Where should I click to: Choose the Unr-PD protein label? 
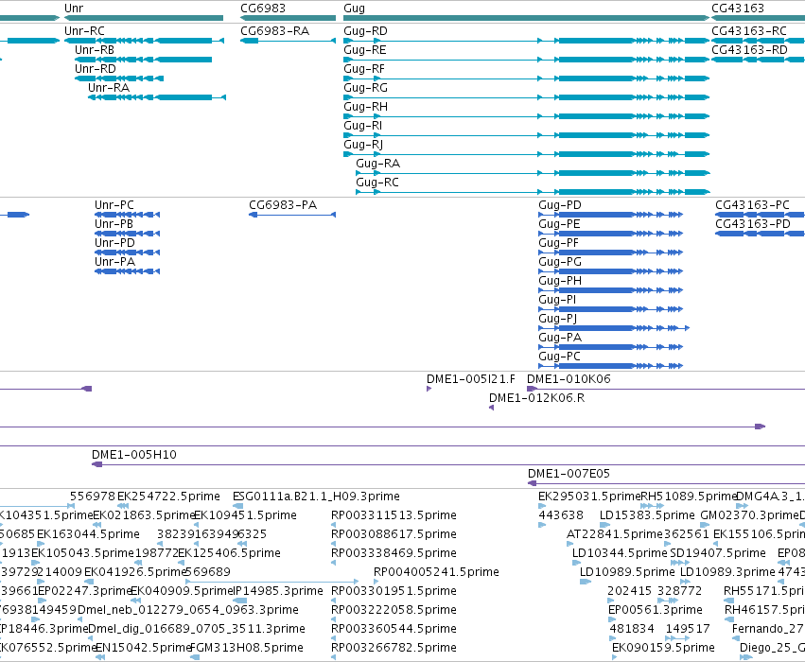coord(114,243)
